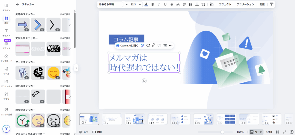Expand the arrow sticker row with the chevron
Viewport: 295px width, 135px height.
(70, 25)
